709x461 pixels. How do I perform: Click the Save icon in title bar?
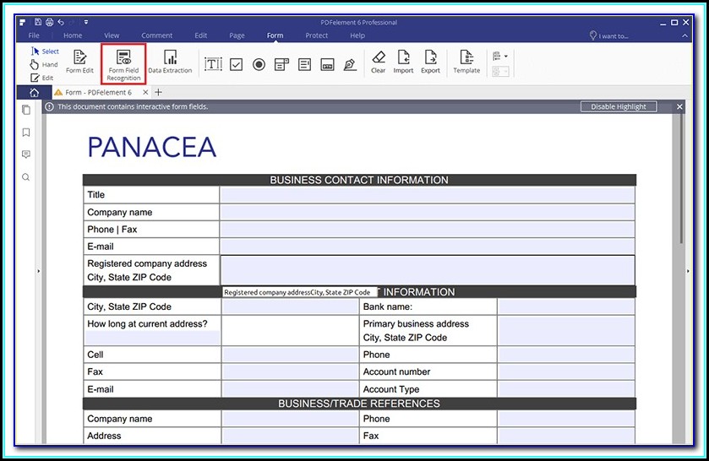point(38,22)
